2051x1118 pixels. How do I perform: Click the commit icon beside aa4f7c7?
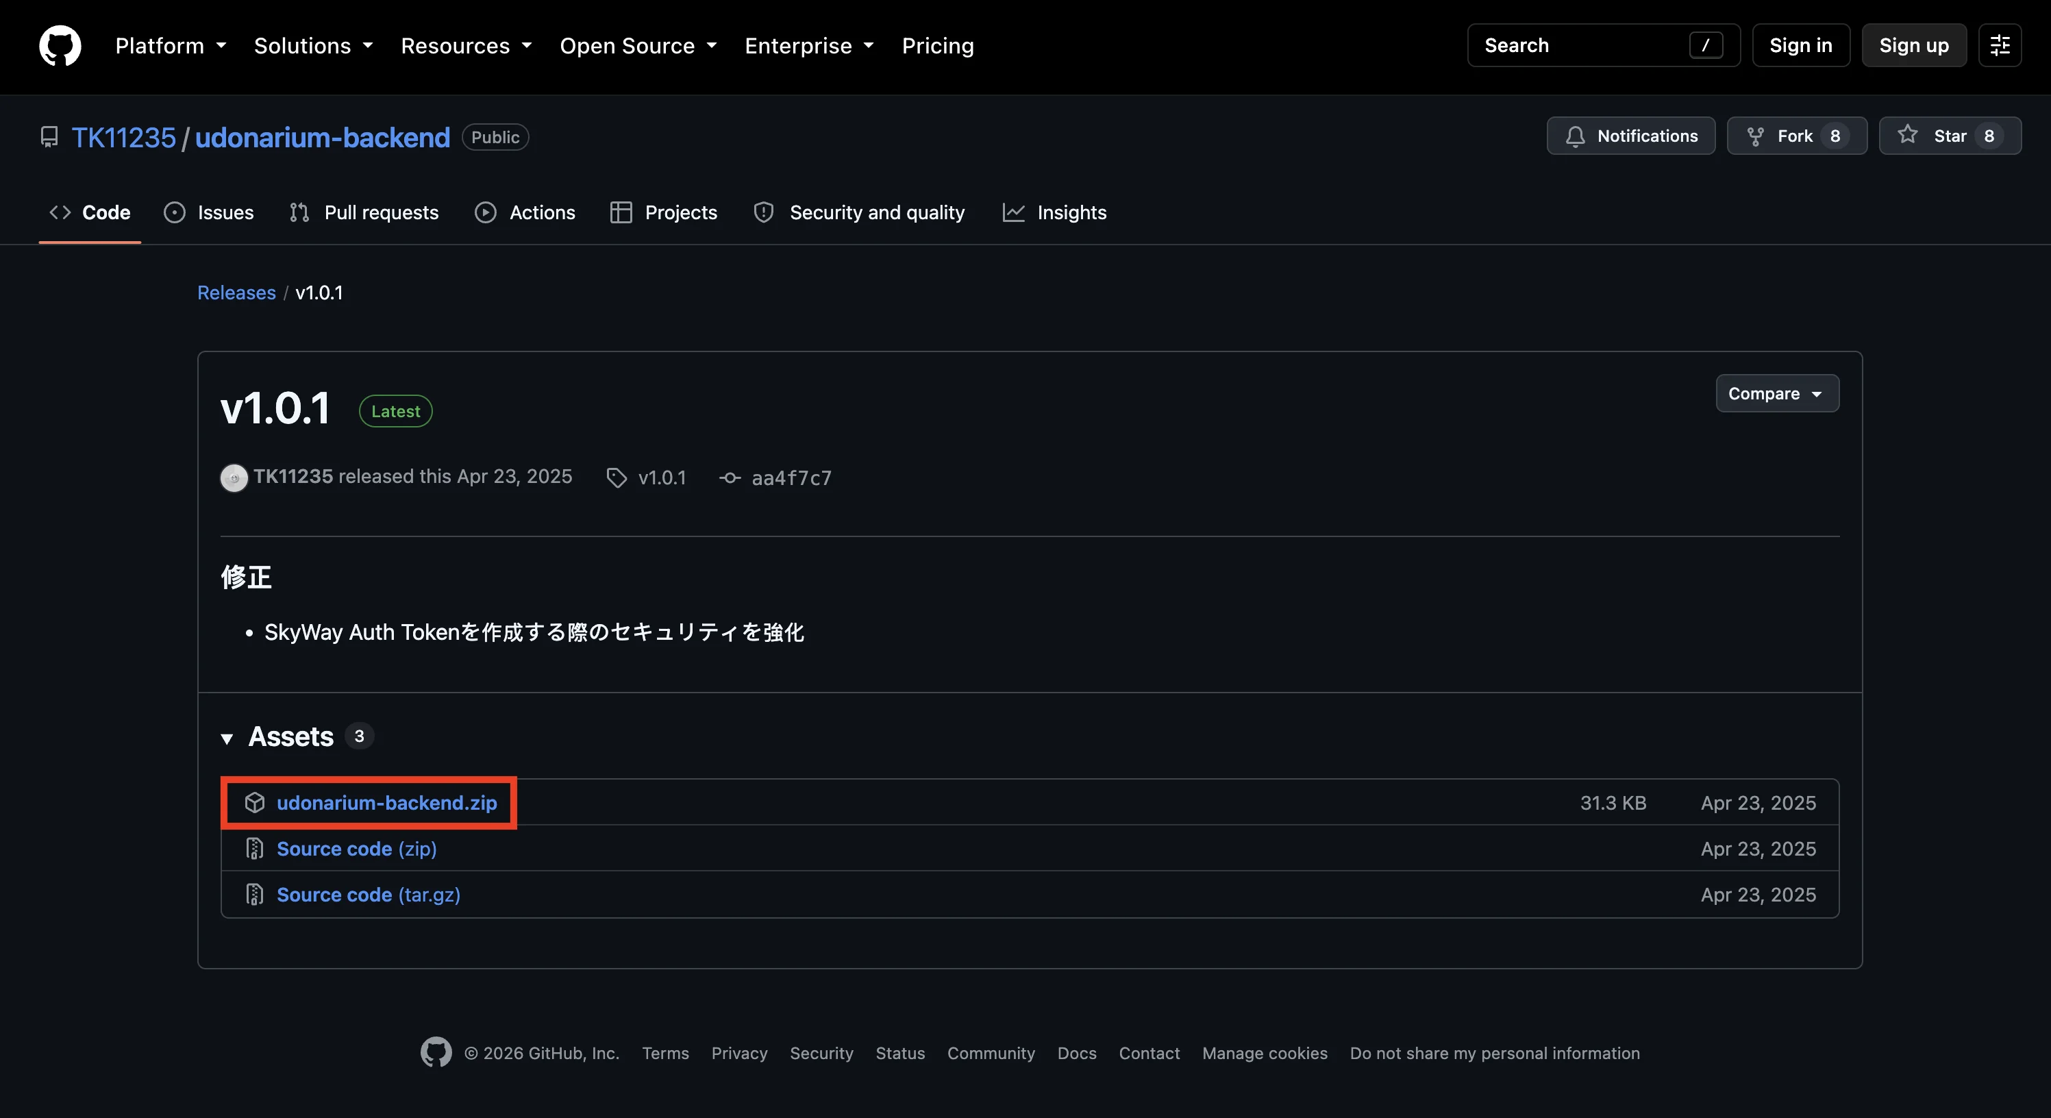pos(730,477)
